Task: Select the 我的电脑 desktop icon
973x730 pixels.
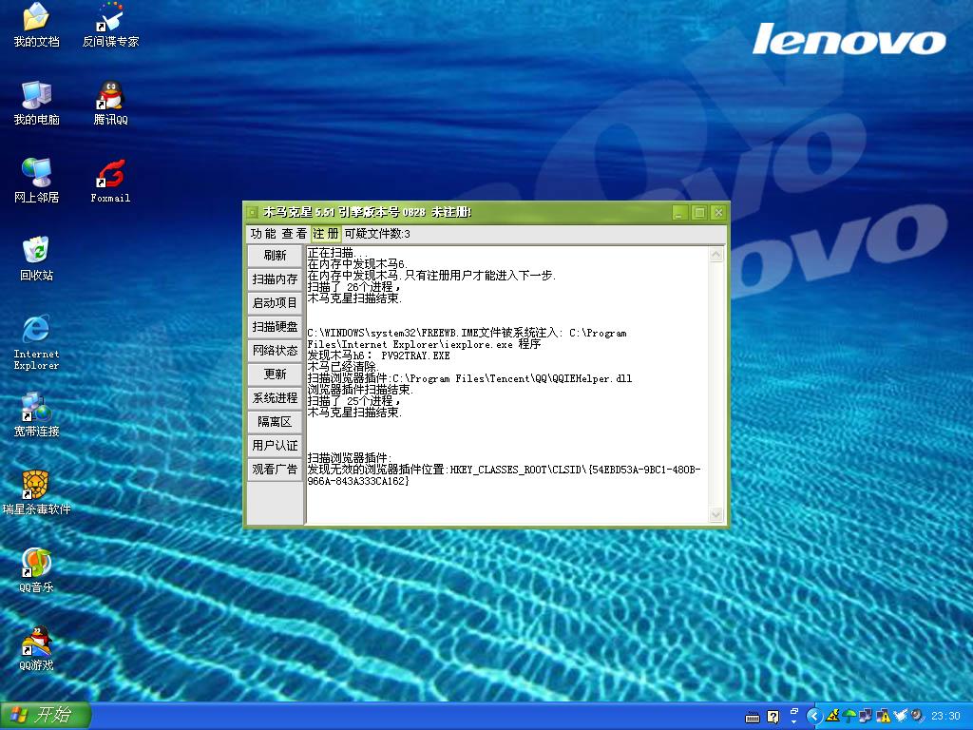Action: coord(36,103)
